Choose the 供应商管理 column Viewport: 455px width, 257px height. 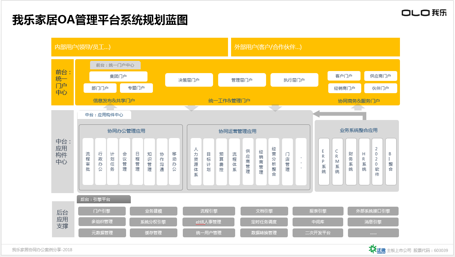(248, 161)
